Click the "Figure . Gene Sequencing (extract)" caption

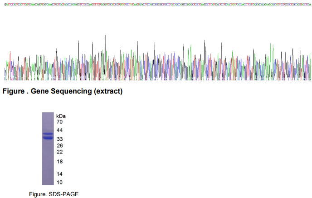click(x=63, y=91)
